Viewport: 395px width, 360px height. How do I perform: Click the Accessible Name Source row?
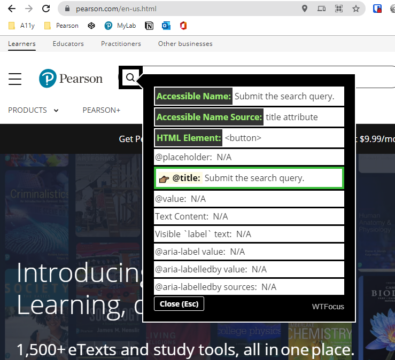(249, 117)
